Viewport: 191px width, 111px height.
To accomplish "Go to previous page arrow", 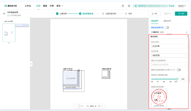I will (x=76, y=106).
